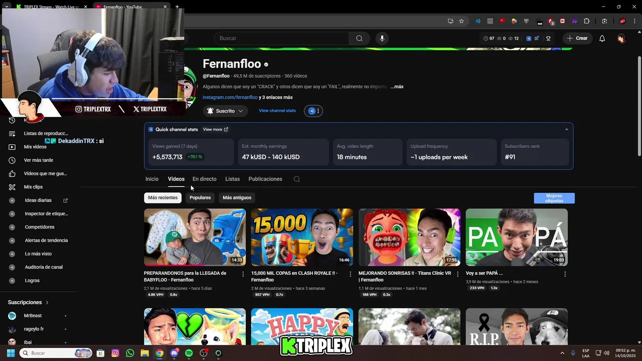Open options menu for BABYFLOO video
642x361 pixels.
coord(243,274)
